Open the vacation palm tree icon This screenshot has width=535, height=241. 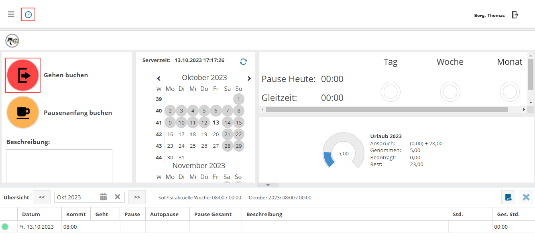[x=12, y=40]
